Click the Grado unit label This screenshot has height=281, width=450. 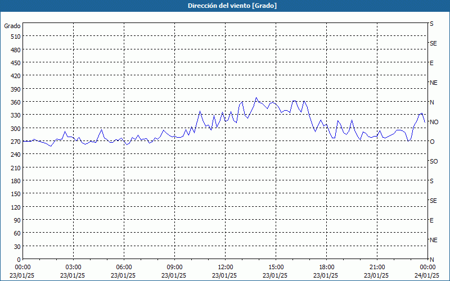coord(12,26)
